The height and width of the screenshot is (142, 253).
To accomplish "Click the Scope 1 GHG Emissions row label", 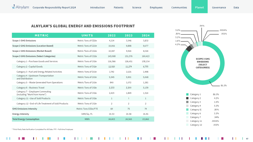I will 24,41.
